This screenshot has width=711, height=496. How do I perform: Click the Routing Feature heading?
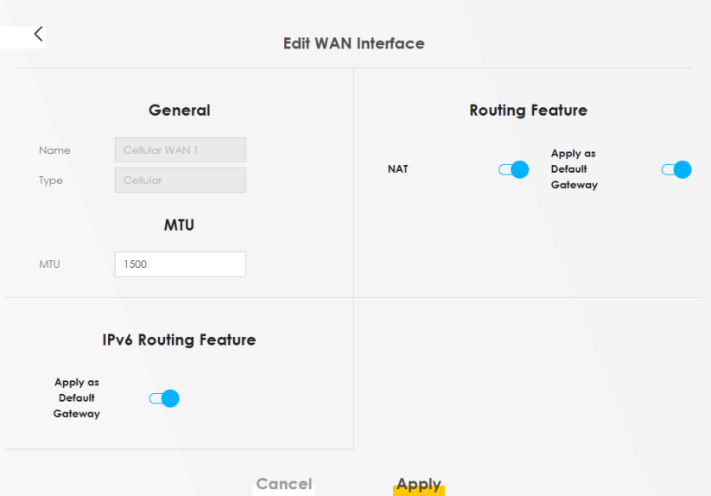coord(528,111)
